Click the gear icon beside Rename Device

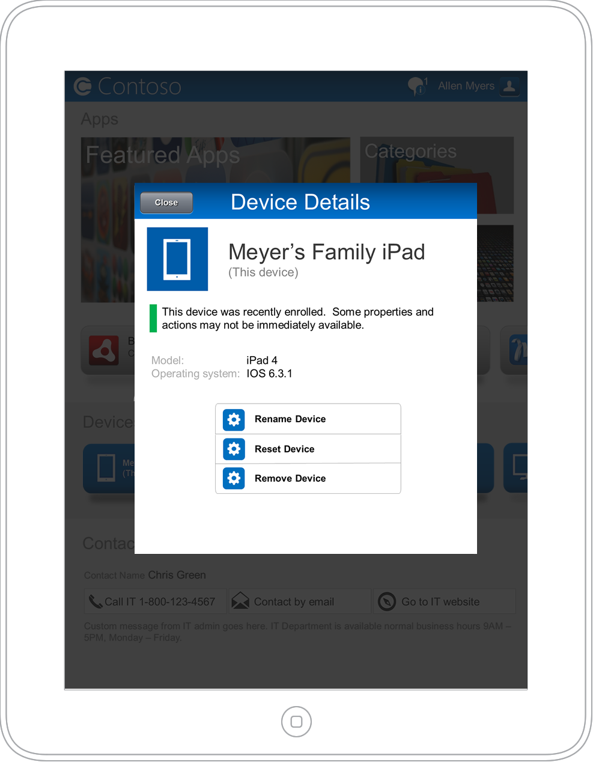pos(234,420)
